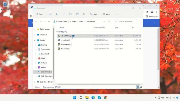Sort by Name column header

62,27
